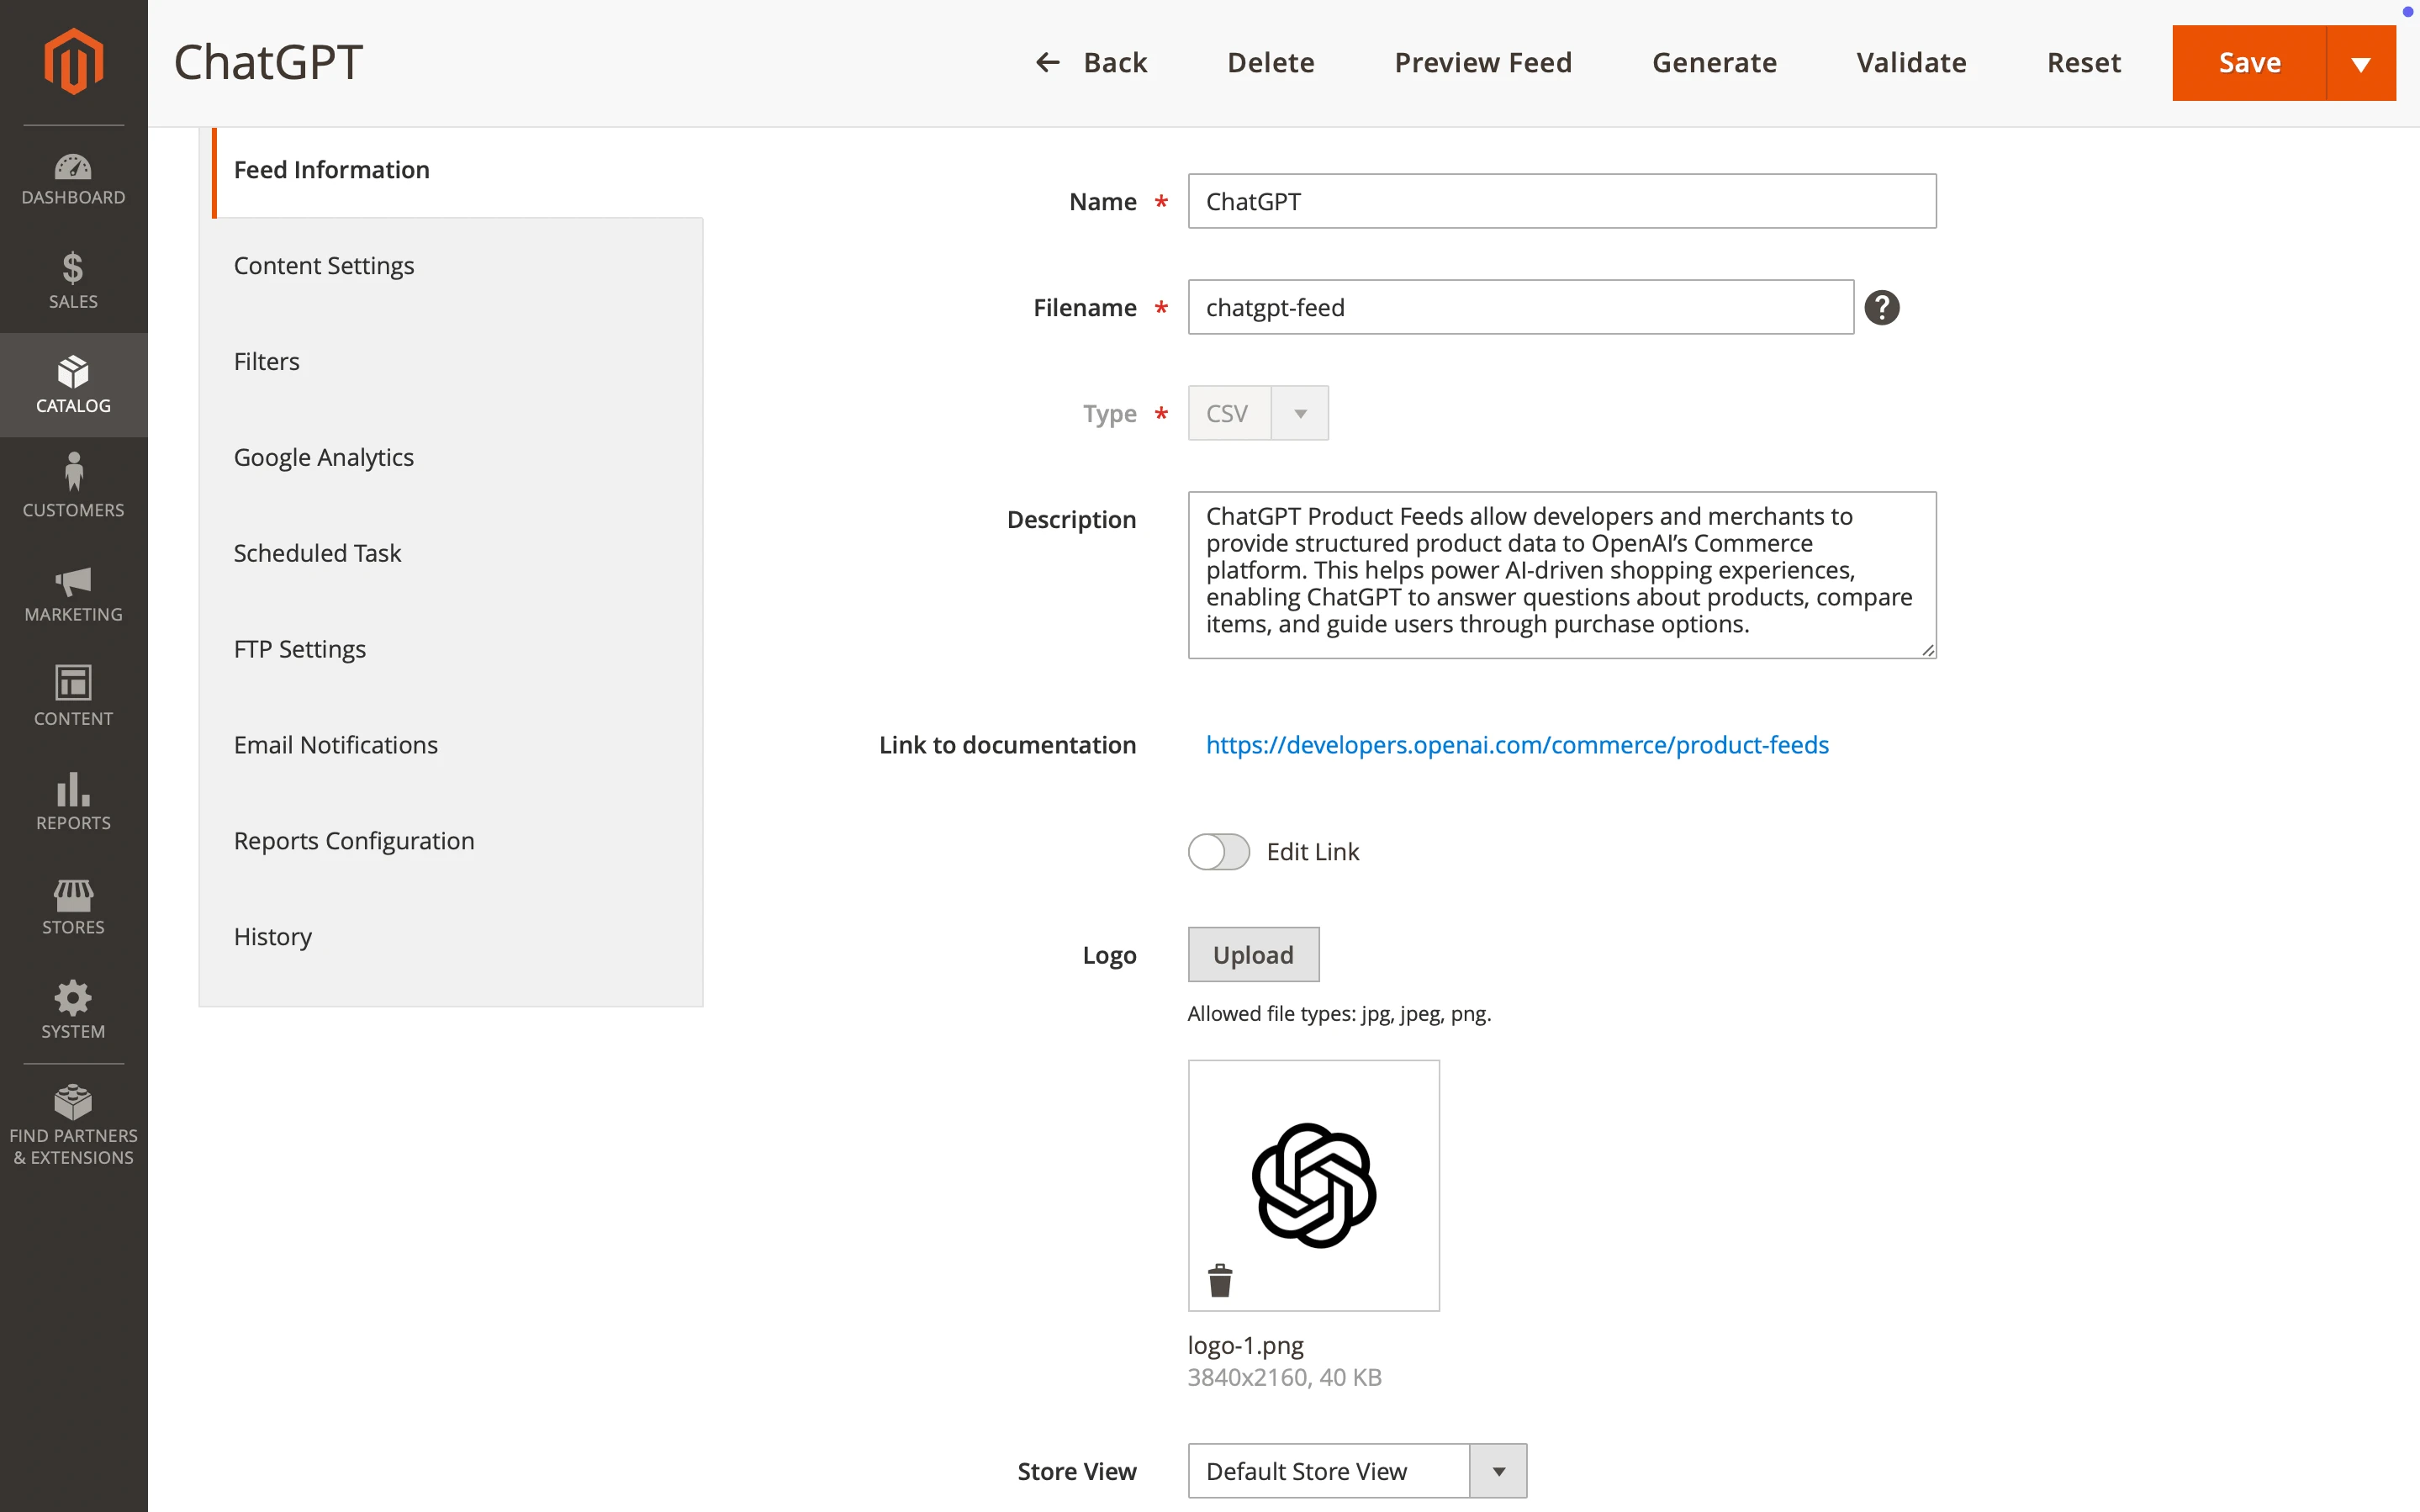Click inside the Name input field

pyautogui.click(x=1561, y=201)
